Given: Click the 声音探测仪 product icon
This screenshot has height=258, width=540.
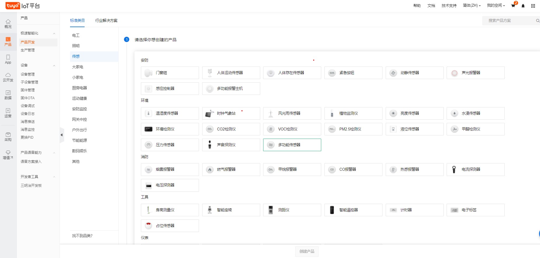Looking at the screenshot, I should pos(210,145).
